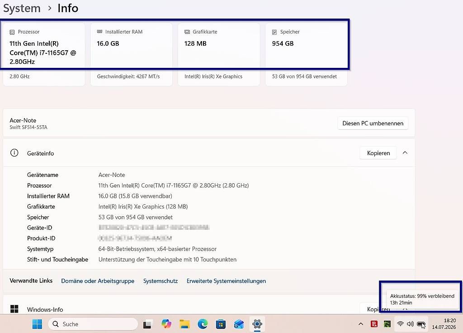Open Microsoft Store from taskbar
463x333 pixels.
click(x=221, y=324)
